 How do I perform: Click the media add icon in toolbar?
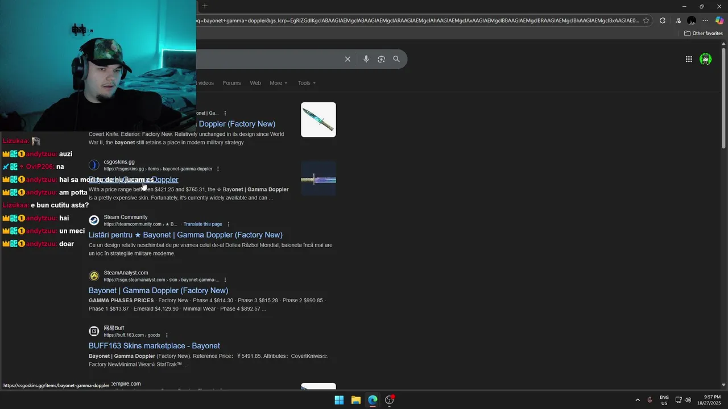678,20
